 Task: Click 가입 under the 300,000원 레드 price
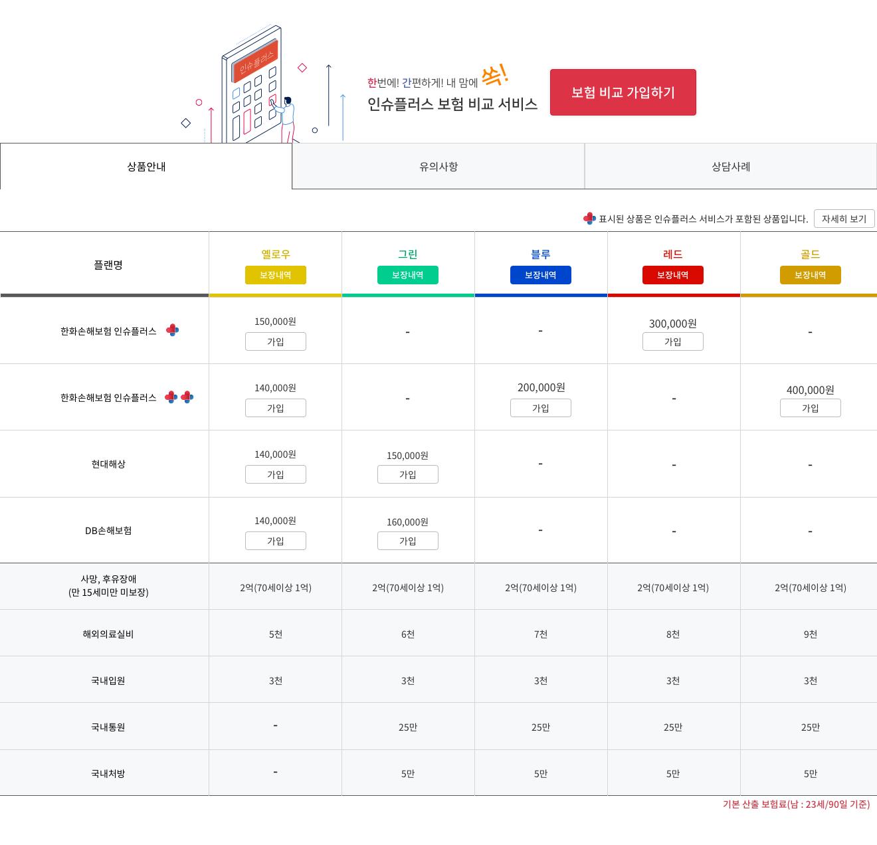tap(673, 341)
